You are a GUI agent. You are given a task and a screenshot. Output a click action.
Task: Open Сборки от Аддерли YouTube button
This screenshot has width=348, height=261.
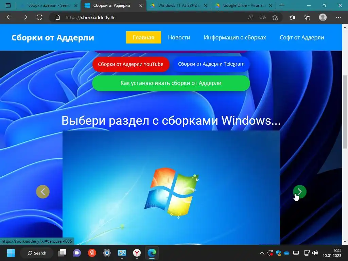[131, 64]
